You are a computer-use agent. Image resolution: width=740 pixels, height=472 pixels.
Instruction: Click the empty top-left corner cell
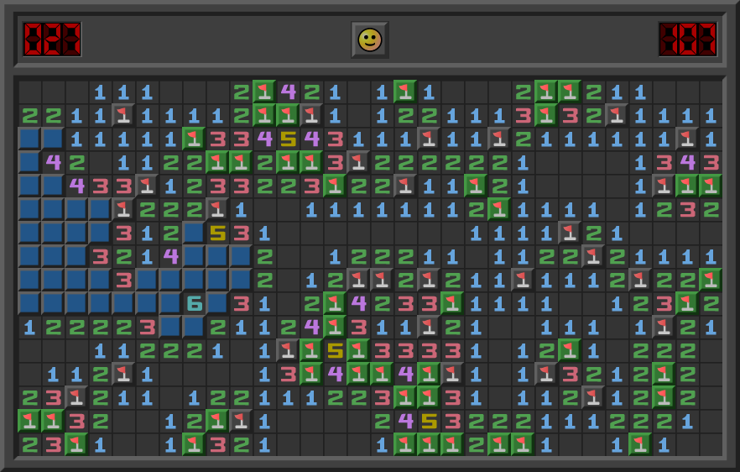pyautogui.click(x=30, y=92)
